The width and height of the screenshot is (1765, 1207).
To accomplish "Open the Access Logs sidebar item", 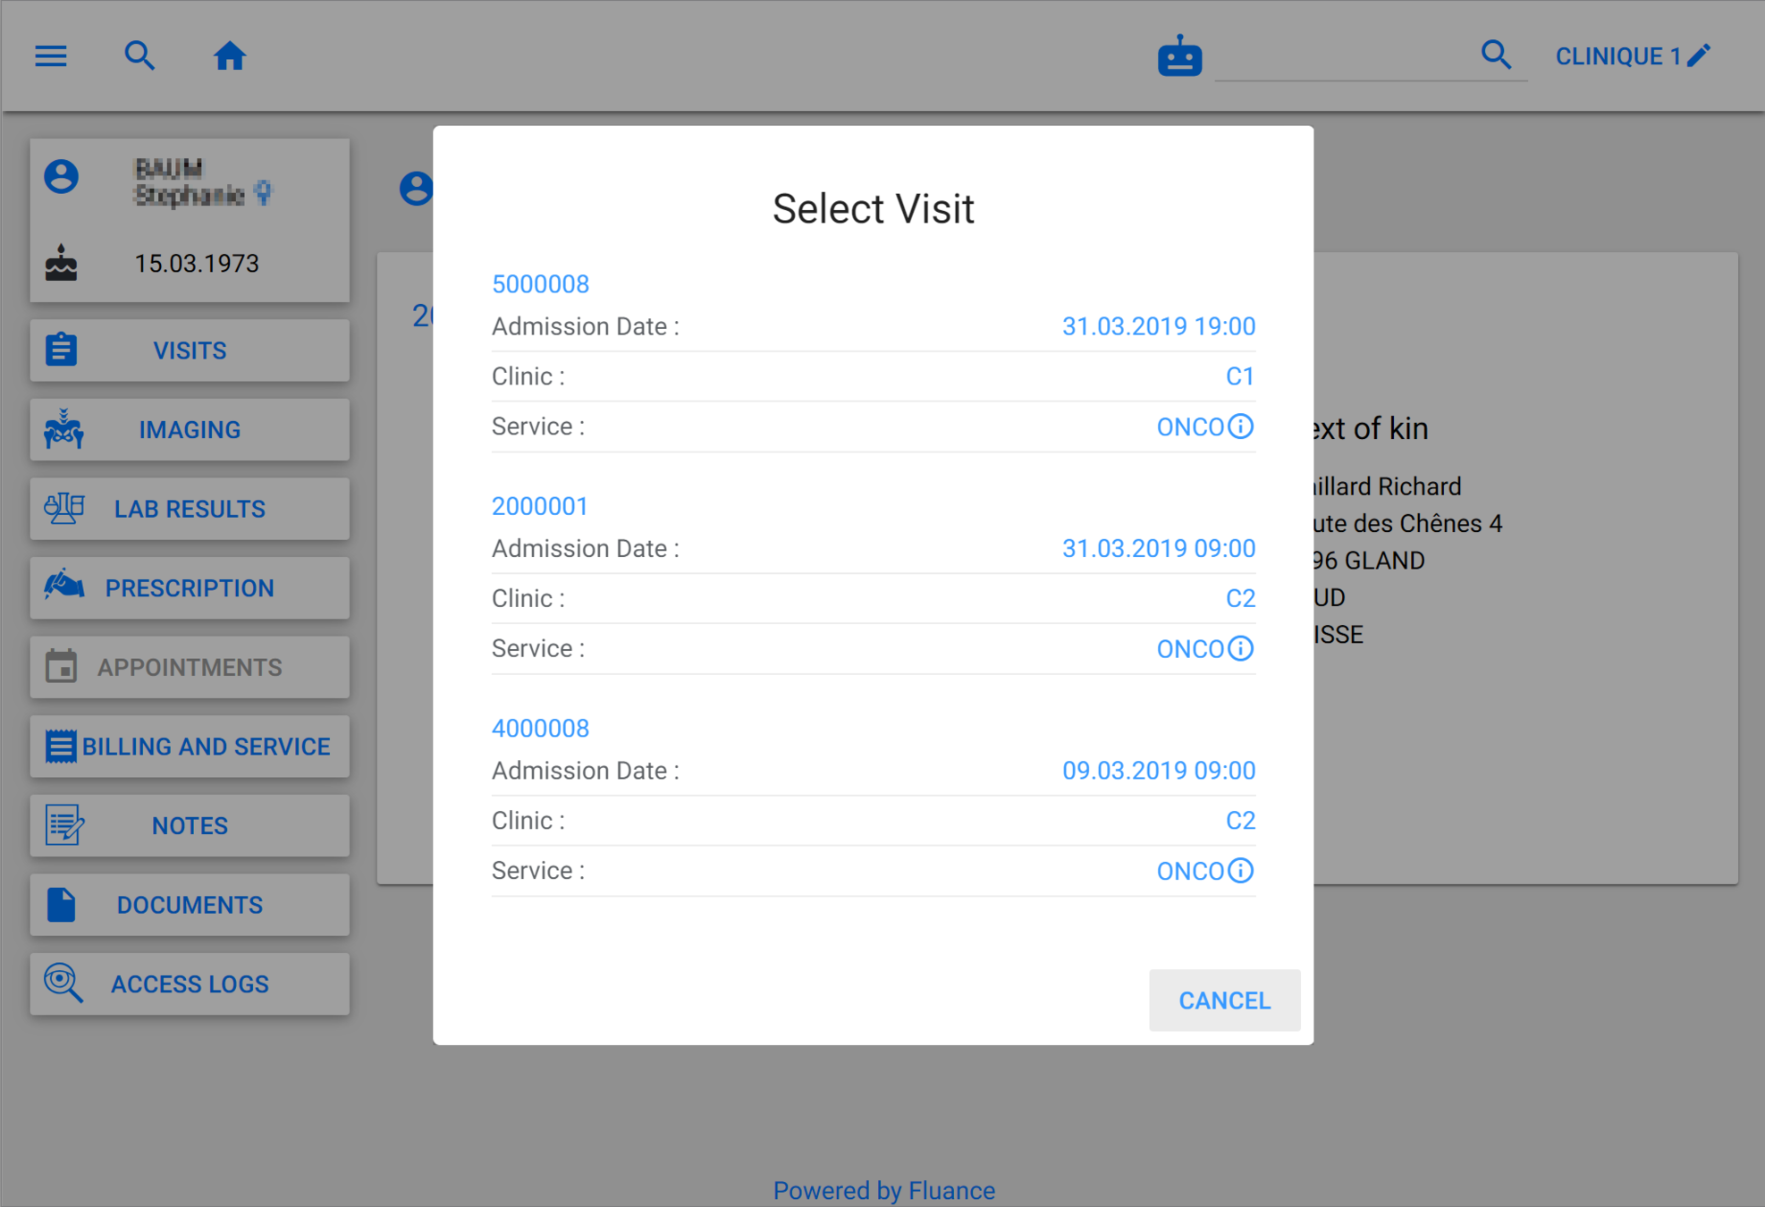I will tap(190, 984).
